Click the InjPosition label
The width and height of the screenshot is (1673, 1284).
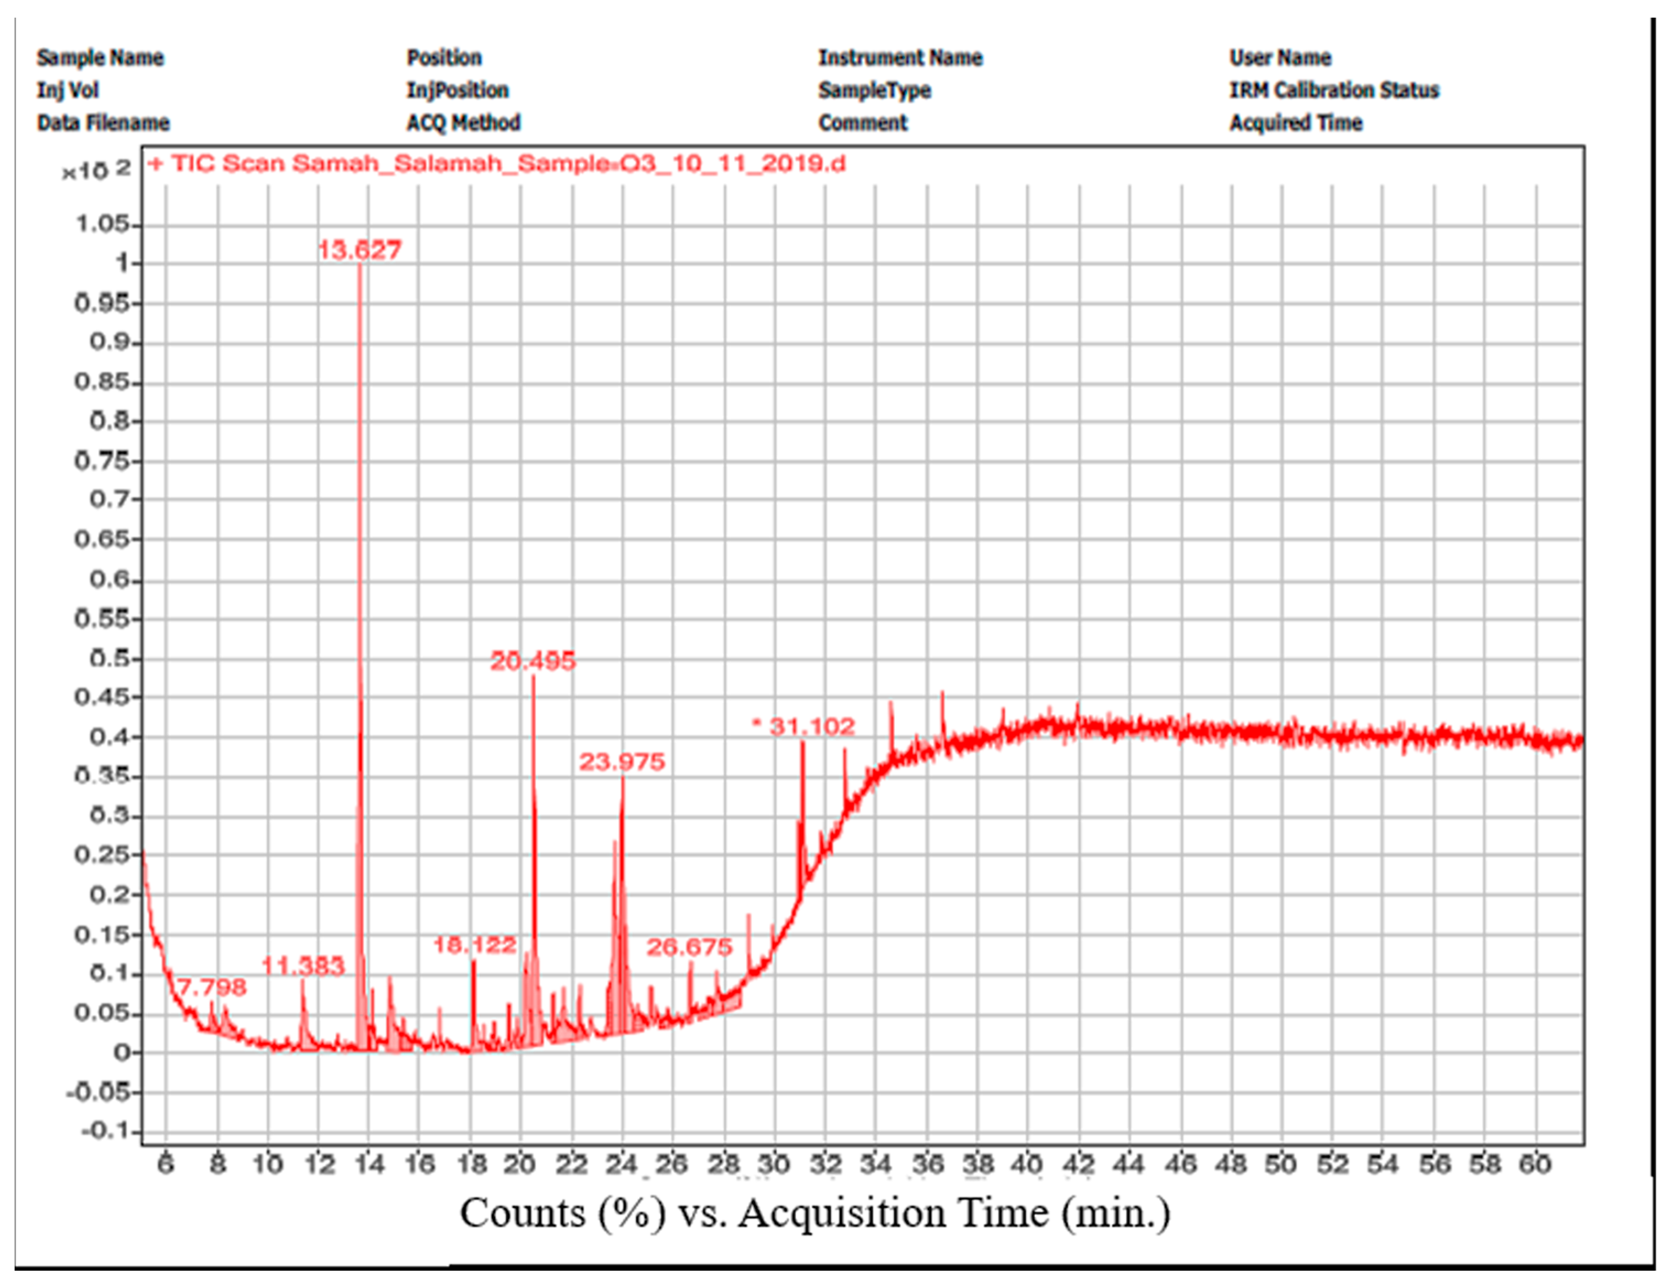pyautogui.click(x=457, y=91)
